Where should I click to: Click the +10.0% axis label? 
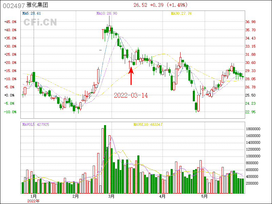coord(10,79)
